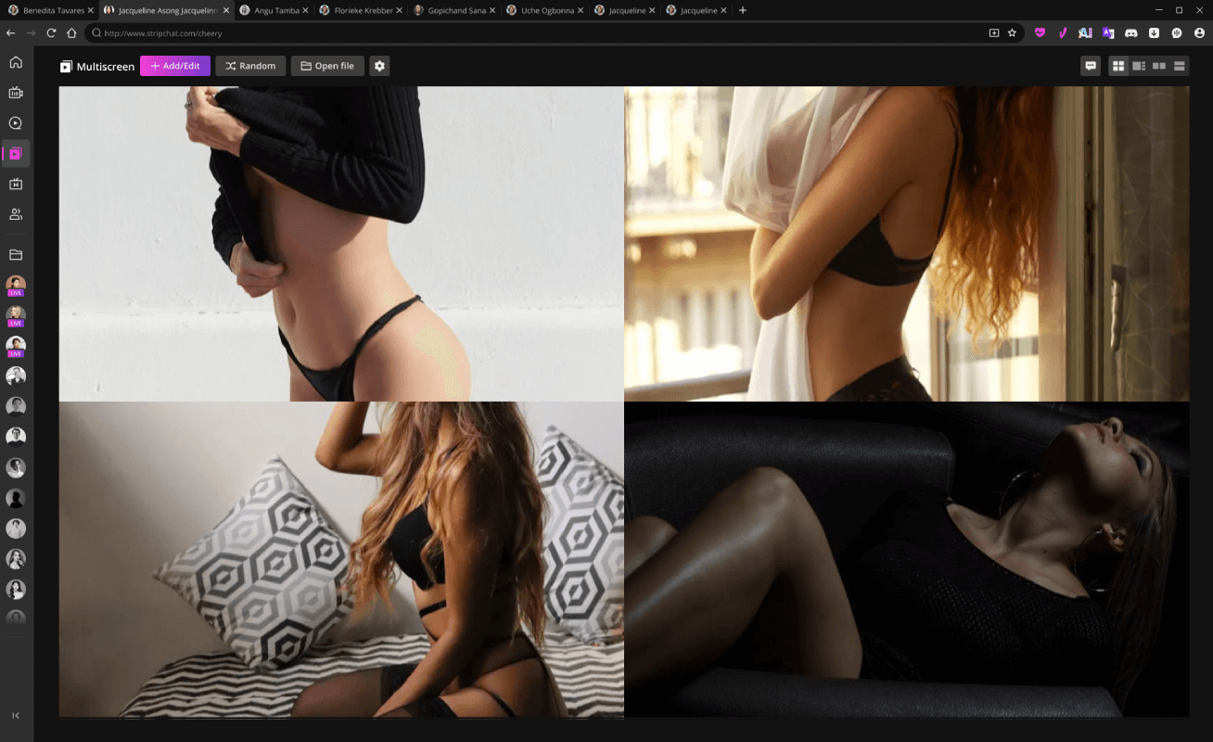Viewport: 1213px width, 742px height.
Task: Click the Multiscreen settings gear icon
Action: tap(379, 66)
